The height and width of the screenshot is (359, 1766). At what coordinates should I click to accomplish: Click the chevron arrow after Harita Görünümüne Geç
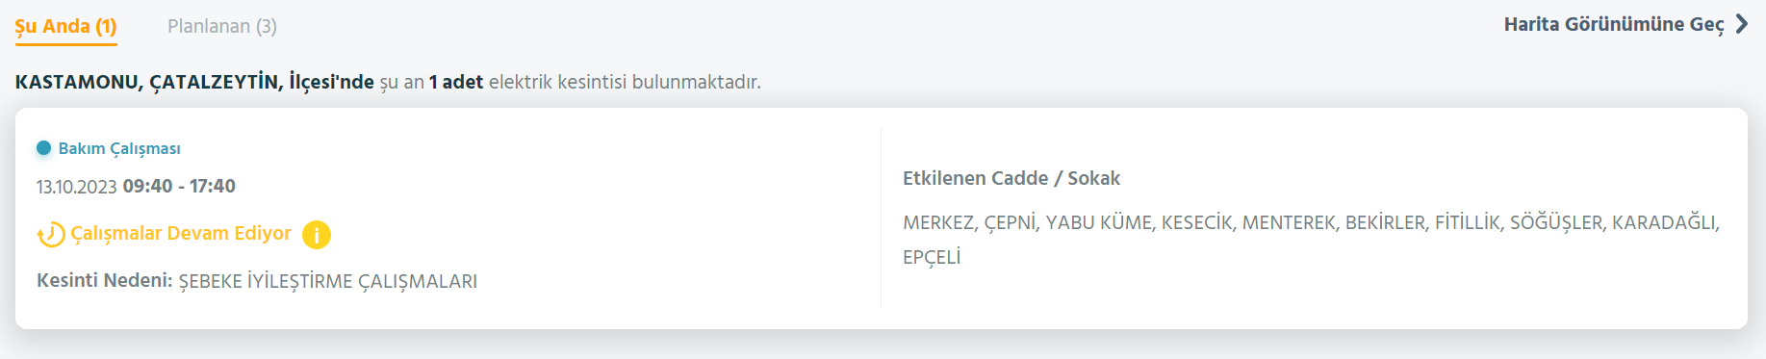pos(1741,24)
